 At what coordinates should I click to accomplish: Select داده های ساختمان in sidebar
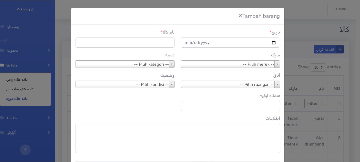(x=20, y=89)
